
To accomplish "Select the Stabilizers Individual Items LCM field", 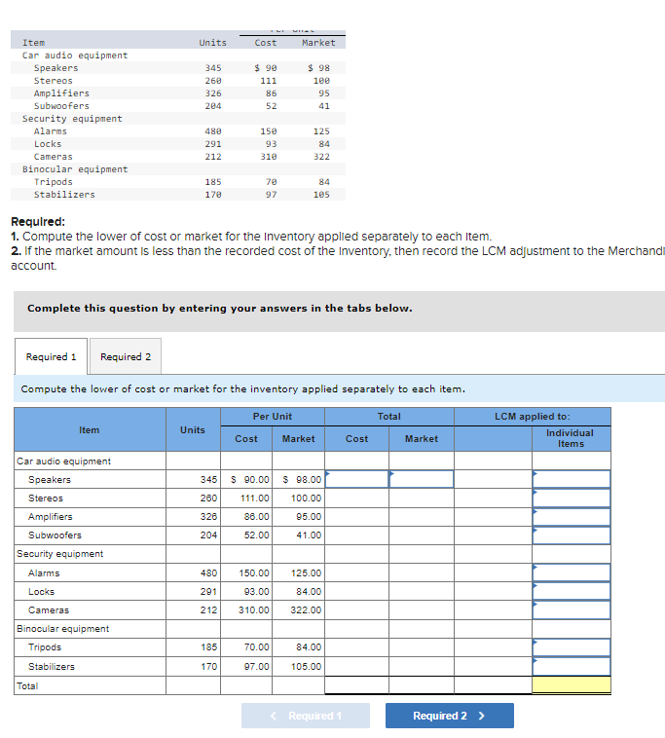I will coord(572,667).
